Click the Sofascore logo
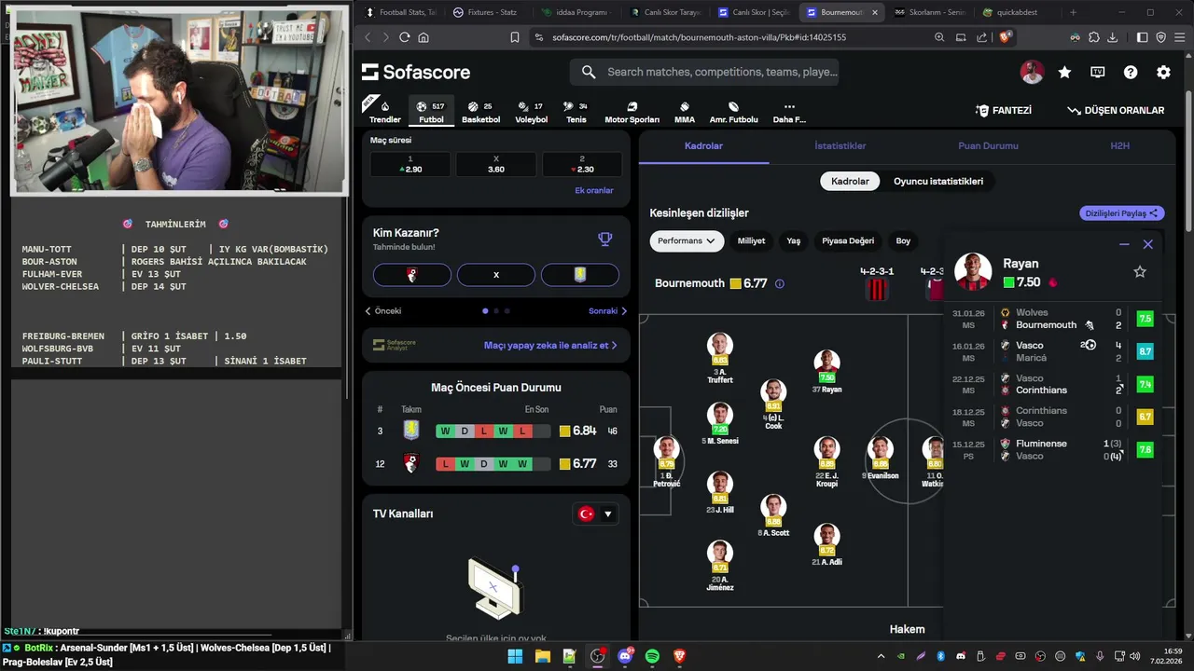Viewport: 1194px width, 671px height. [x=416, y=72]
